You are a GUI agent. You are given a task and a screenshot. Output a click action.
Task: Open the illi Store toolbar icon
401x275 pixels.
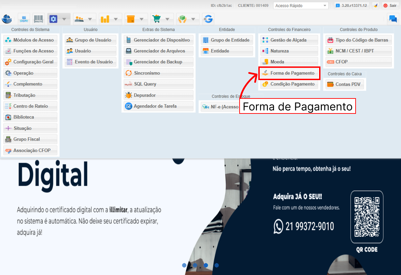pos(24,19)
